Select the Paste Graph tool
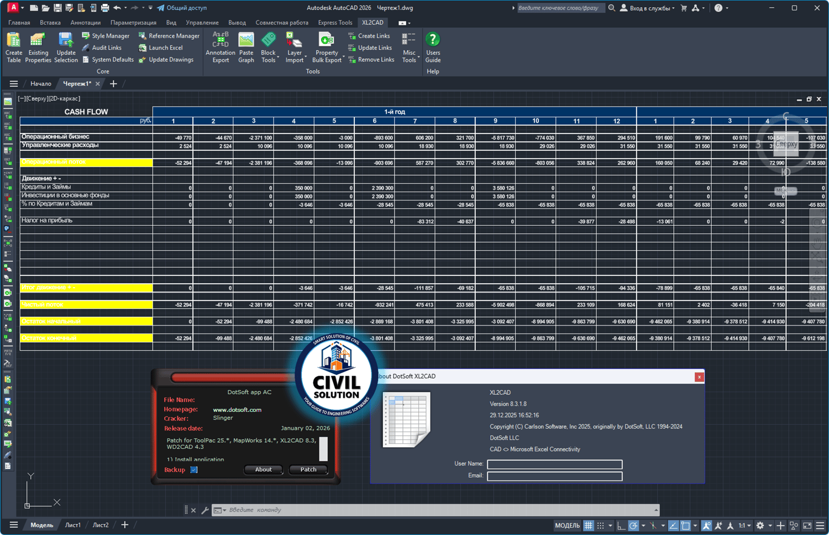Viewport: 829px width, 535px height. (246, 47)
